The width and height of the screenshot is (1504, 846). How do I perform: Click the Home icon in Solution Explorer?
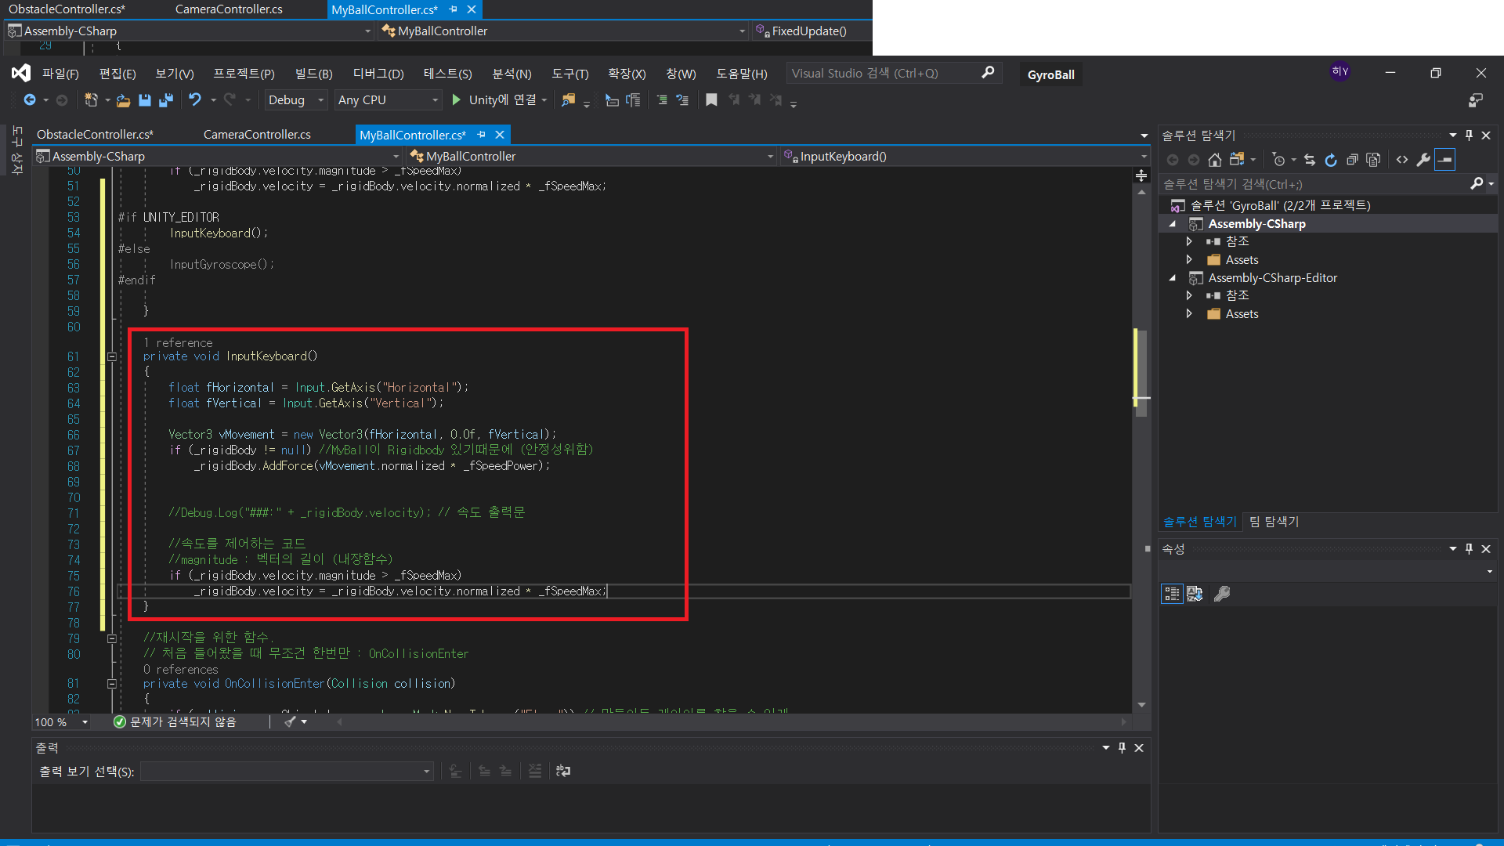tap(1214, 160)
